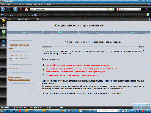This screenshot has height=113, width=151.
Task: Open the Справка menu
Action: [48, 4]
